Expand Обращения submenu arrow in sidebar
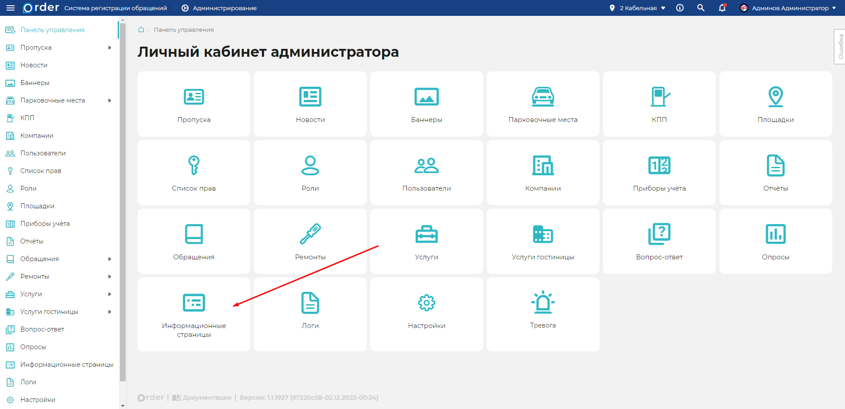Image resolution: width=845 pixels, height=409 pixels. coord(110,259)
